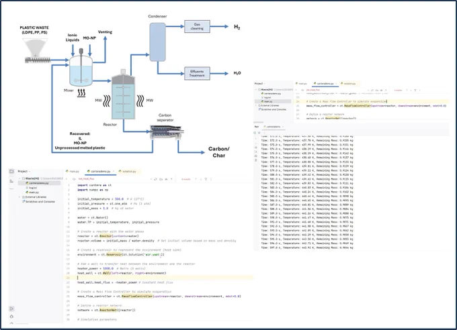Open search filter options in right IDE find bar
The width and height of the screenshot is (457, 330).
click(415, 90)
